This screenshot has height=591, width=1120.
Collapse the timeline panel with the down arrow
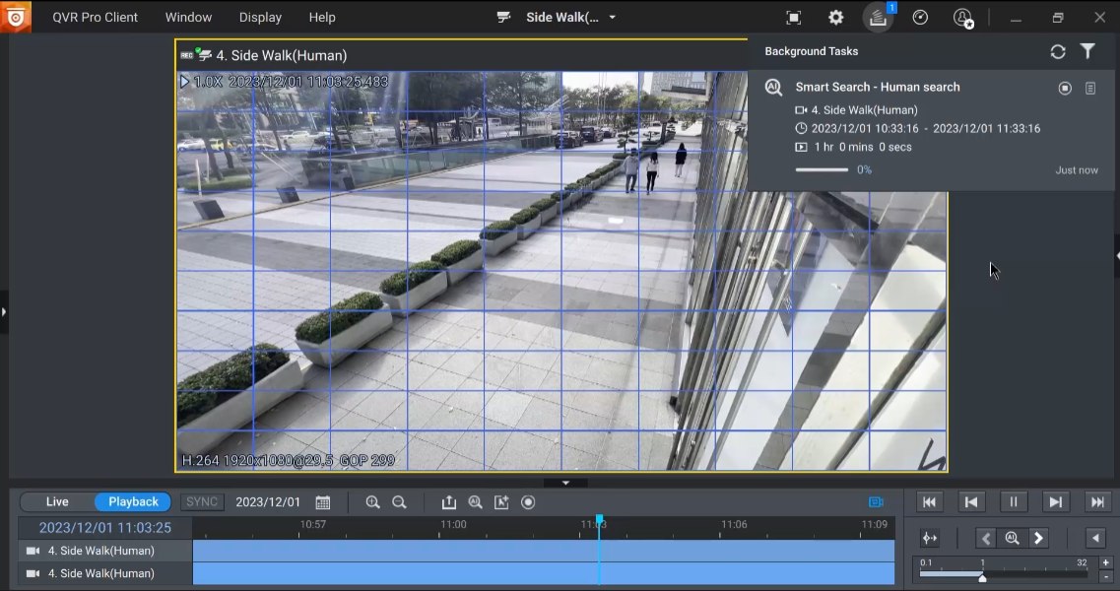[x=565, y=483]
